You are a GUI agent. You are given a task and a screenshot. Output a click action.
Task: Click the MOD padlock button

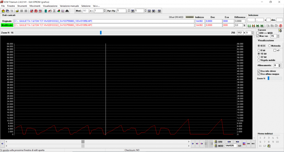[x=218, y=145]
